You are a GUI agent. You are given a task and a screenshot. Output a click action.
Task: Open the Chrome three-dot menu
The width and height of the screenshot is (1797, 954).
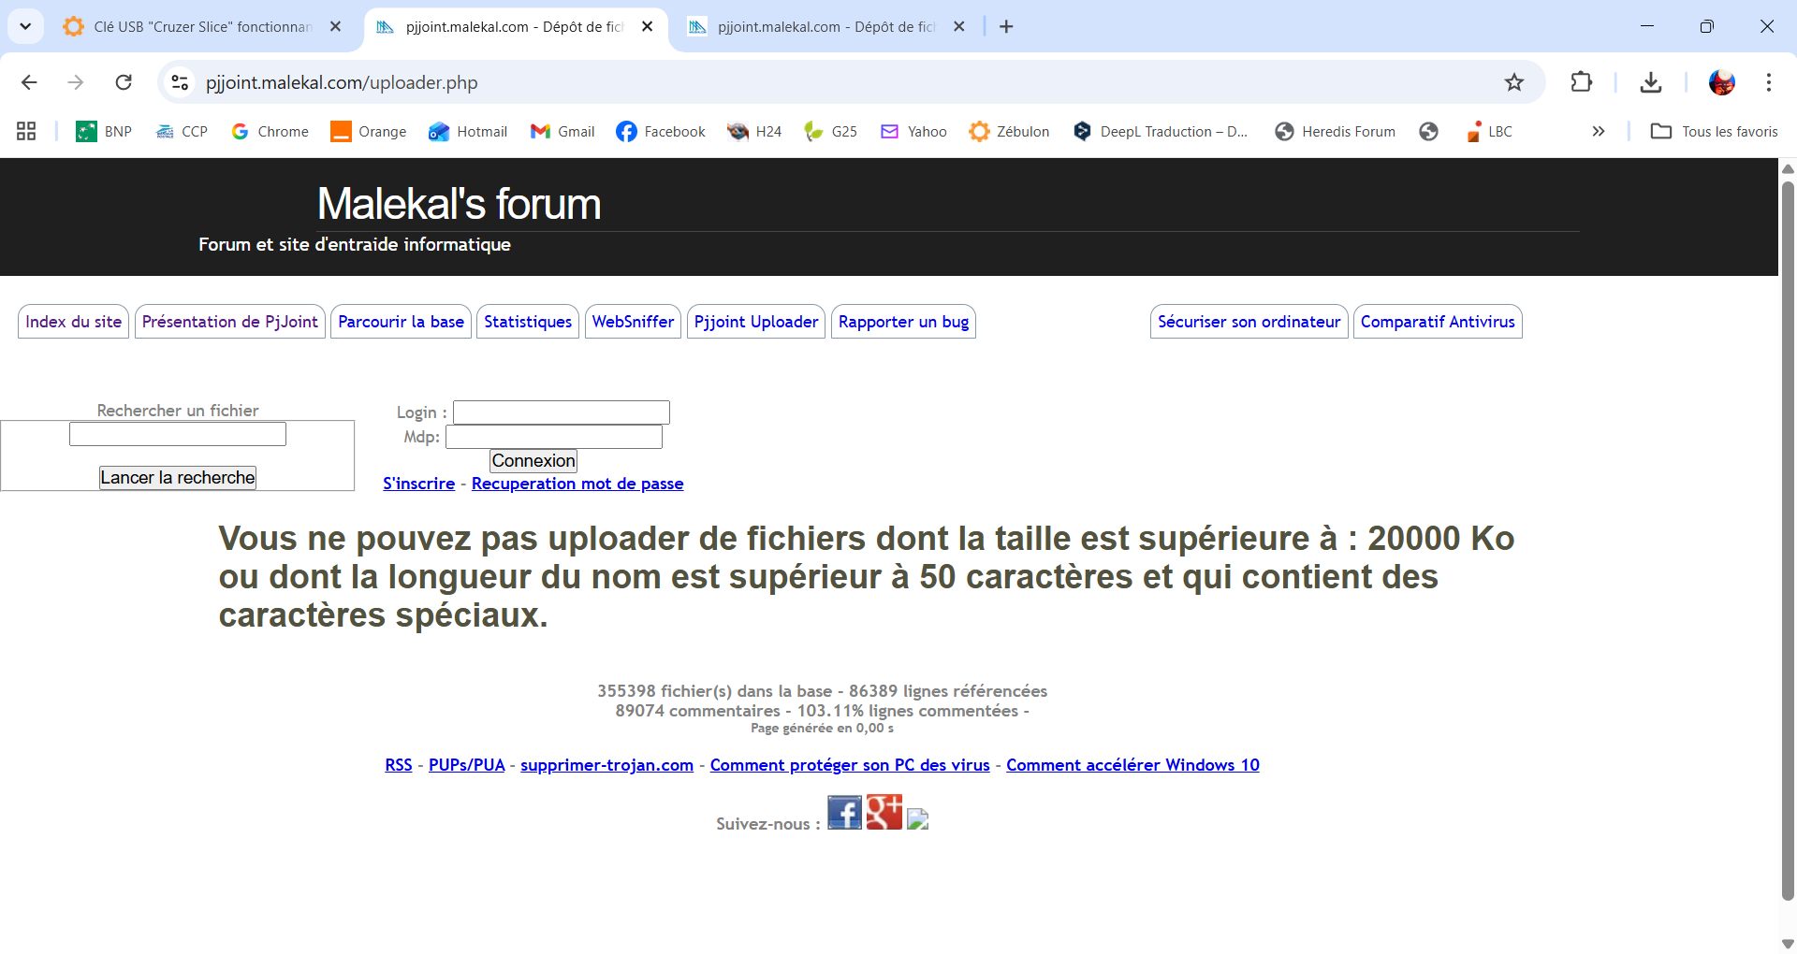point(1768,82)
